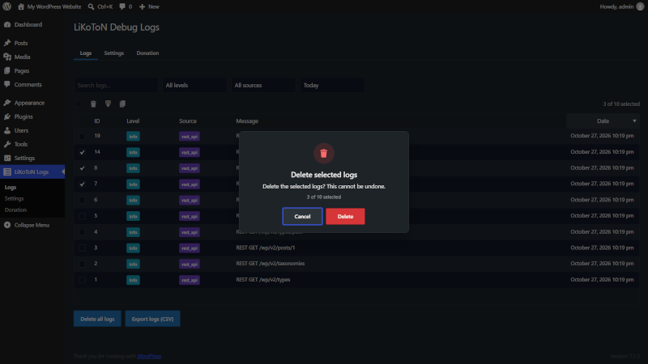Check the box for log ID 19

coord(83,136)
